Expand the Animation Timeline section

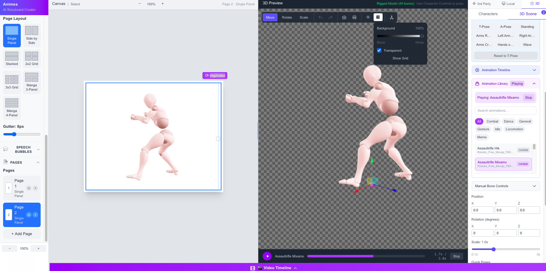coord(505,70)
